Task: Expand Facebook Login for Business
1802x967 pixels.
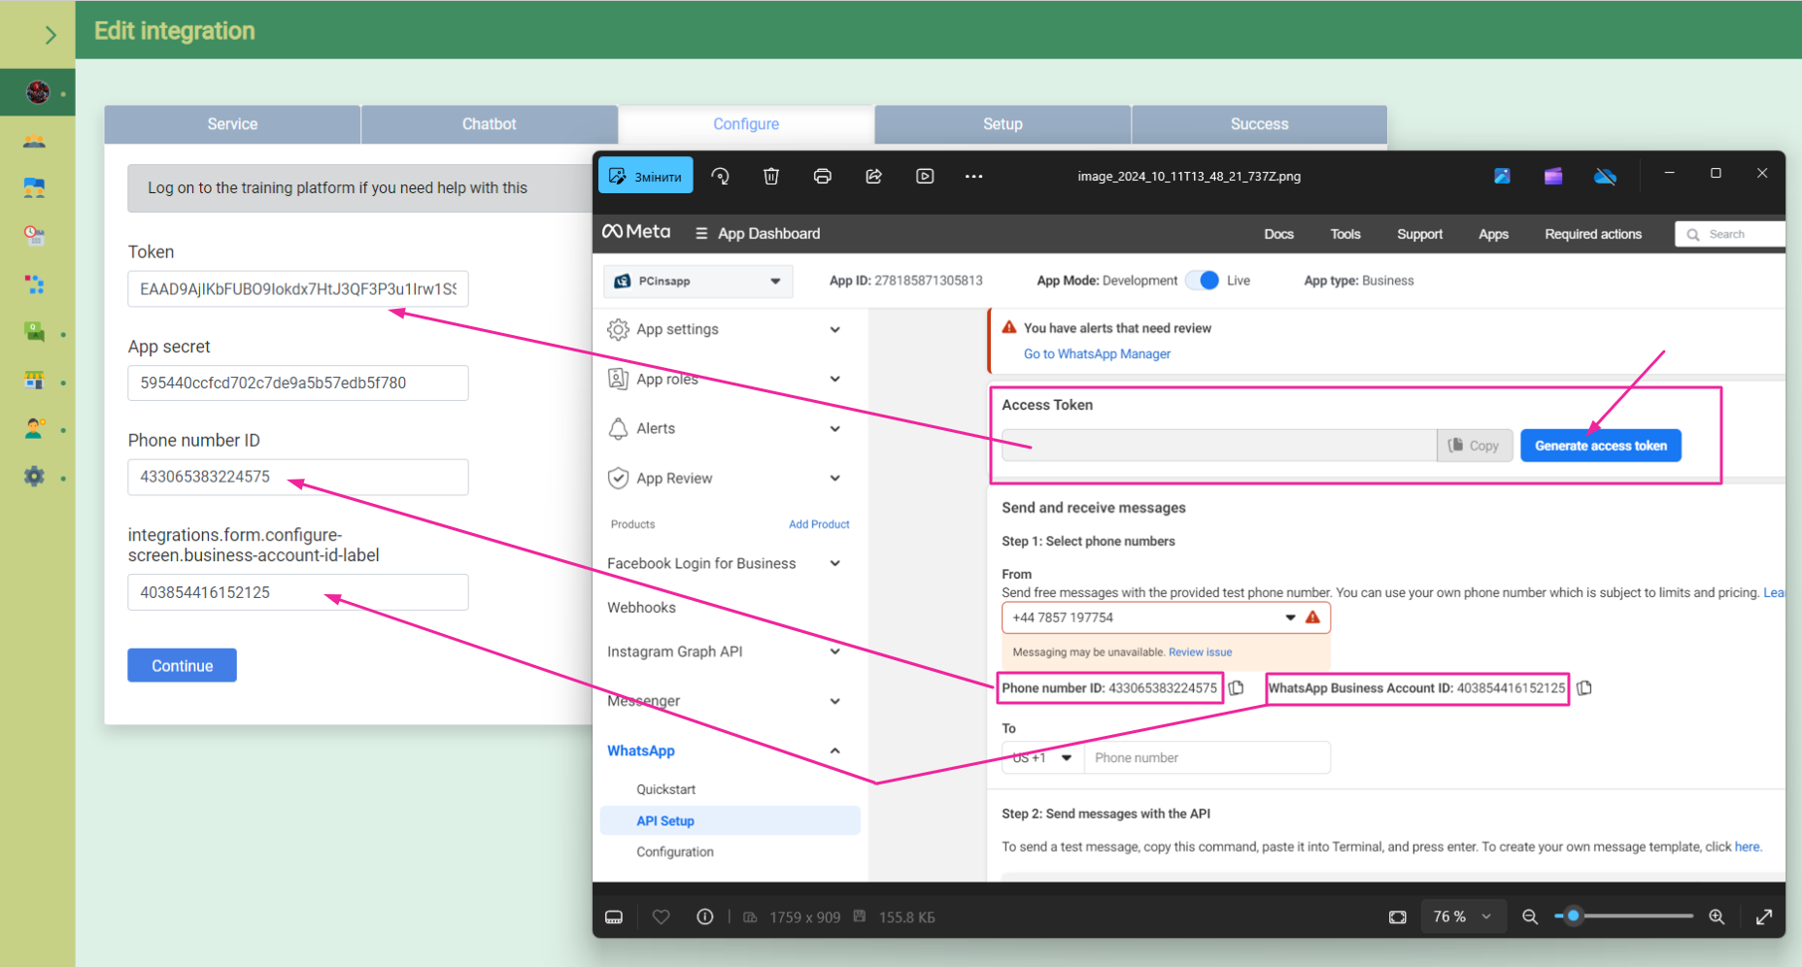Action: (725, 563)
